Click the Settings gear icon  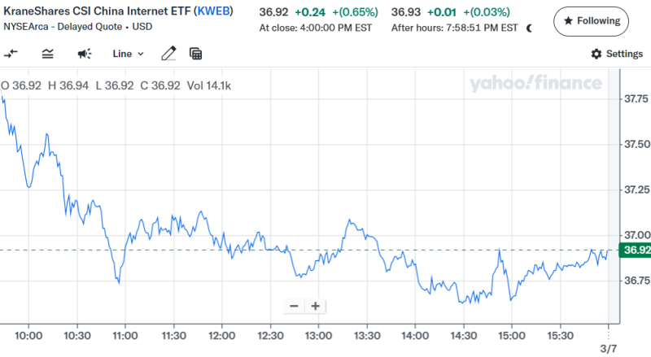(x=596, y=54)
